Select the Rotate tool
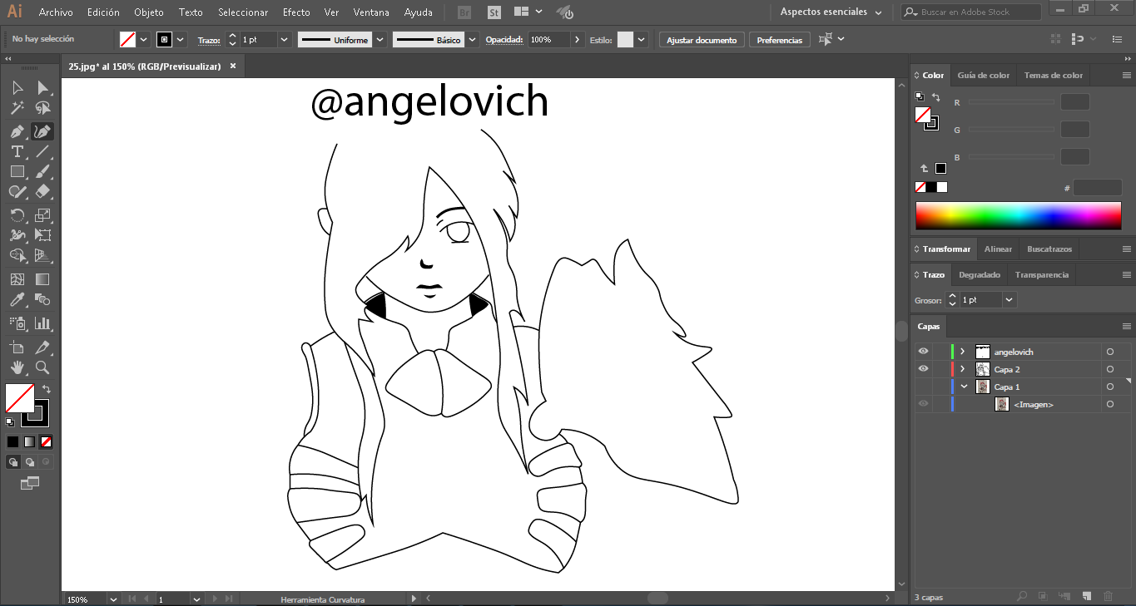The image size is (1136, 606). [17, 215]
